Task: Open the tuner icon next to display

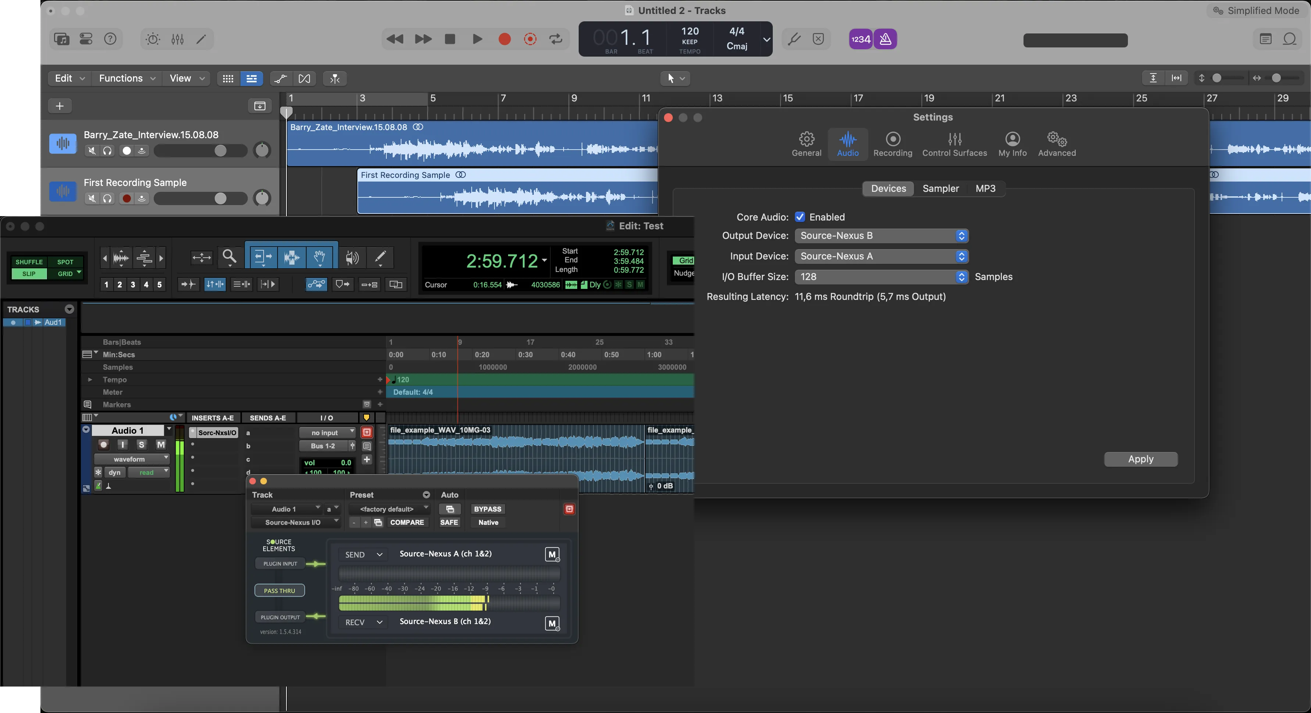Action: tap(794, 39)
